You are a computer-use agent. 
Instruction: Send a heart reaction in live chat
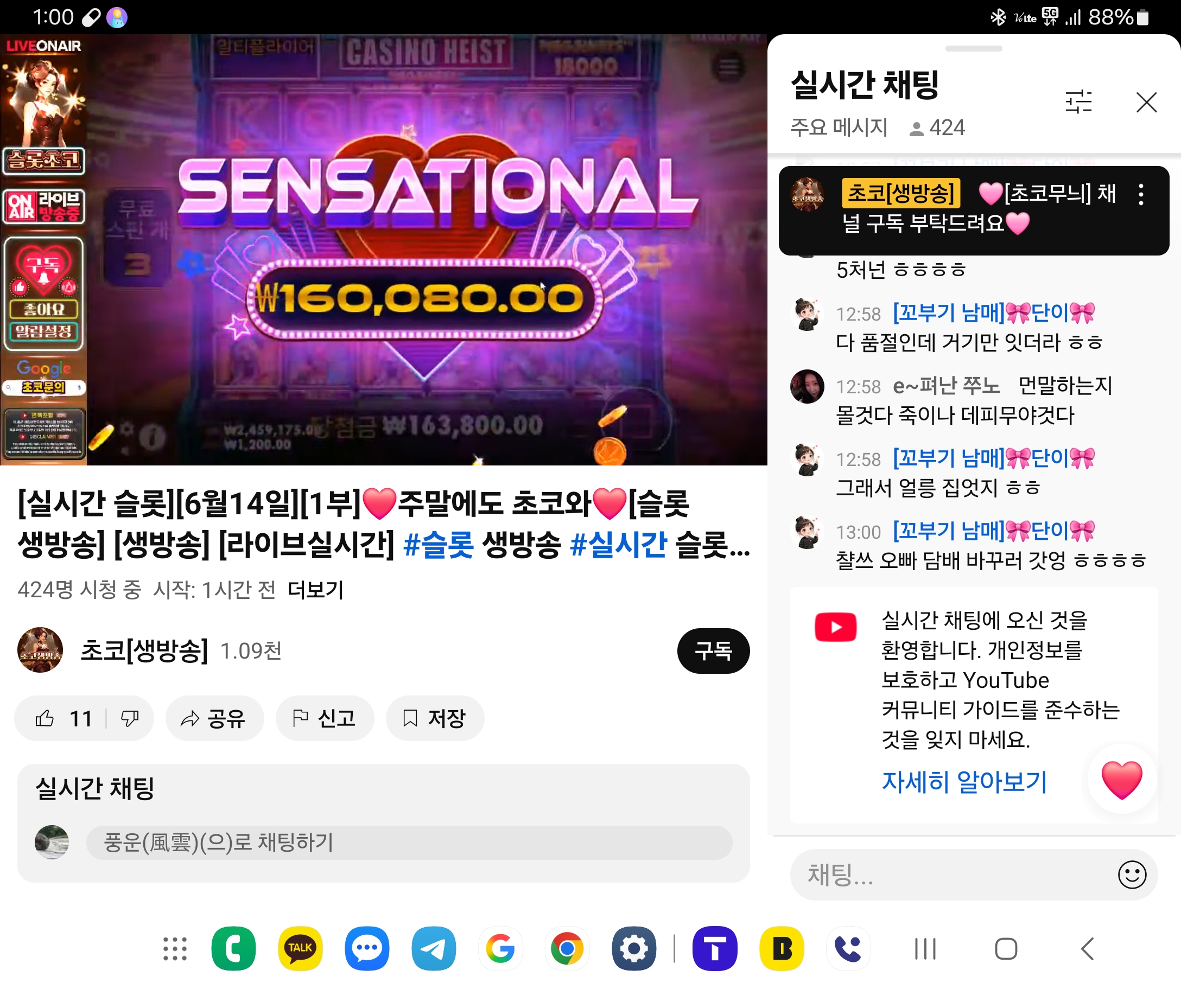click(1121, 780)
